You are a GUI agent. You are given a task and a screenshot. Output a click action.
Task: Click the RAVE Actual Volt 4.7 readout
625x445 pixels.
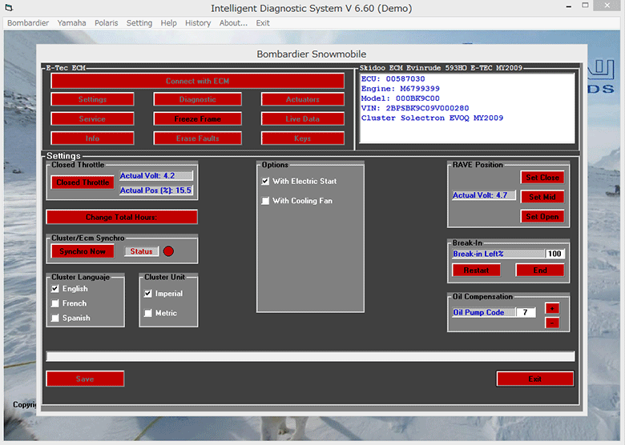[484, 195]
